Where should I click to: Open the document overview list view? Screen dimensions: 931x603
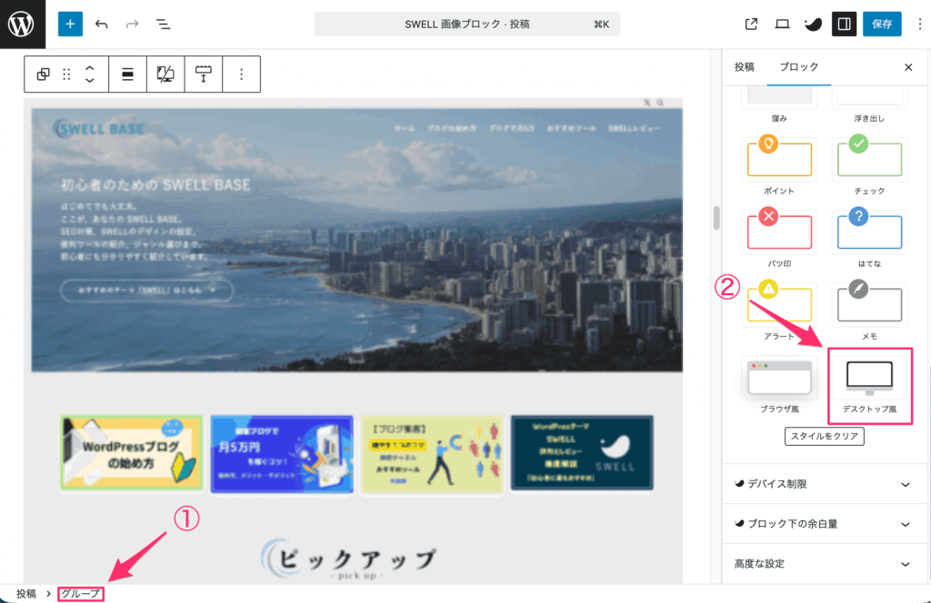163,24
